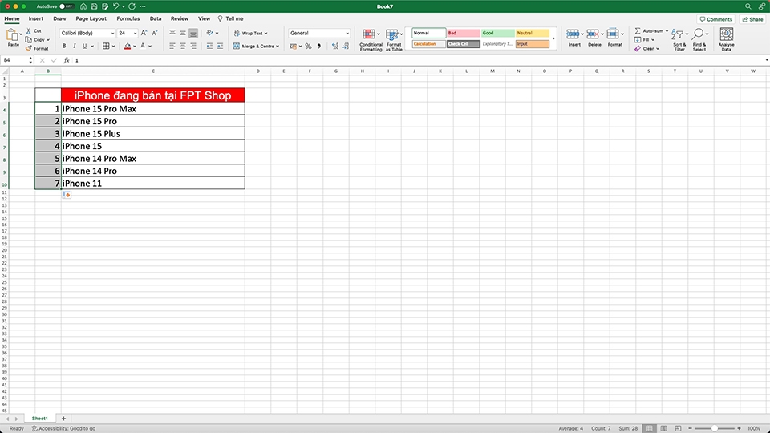Move the zoom slider handle

(715, 428)
